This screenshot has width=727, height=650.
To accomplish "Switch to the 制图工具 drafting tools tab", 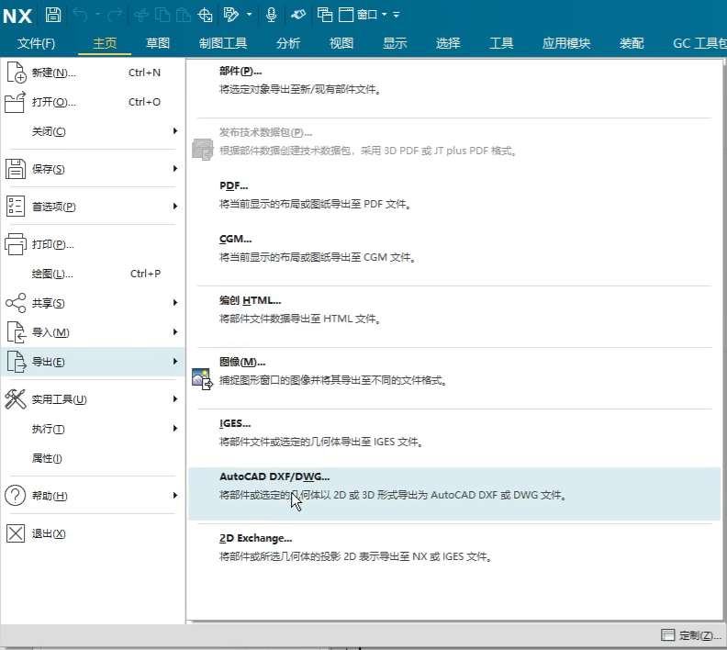I will pos(223,43).
